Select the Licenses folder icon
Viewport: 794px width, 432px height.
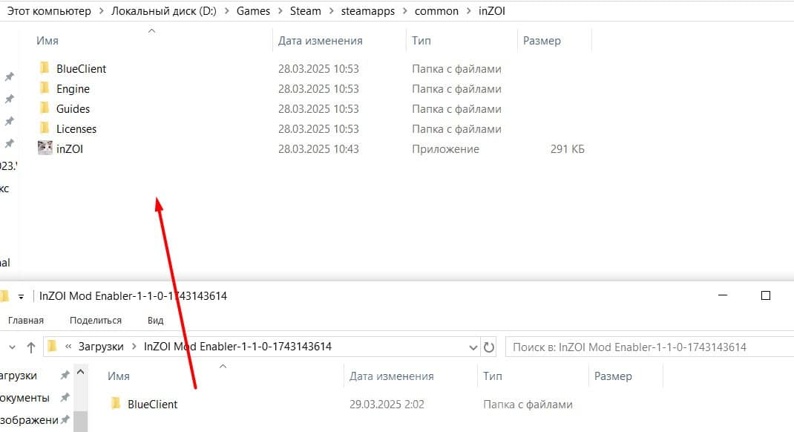[x=45, y=128]
